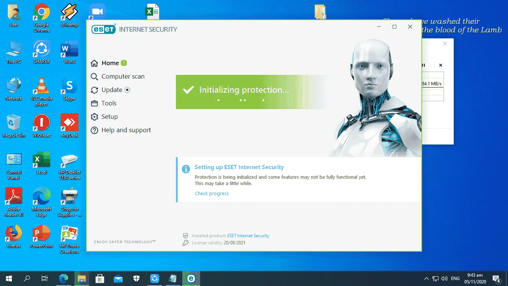This screenshot has width=508, height=286.
Task: Click the ESET logo in title bar
Action: coord(103,29)
